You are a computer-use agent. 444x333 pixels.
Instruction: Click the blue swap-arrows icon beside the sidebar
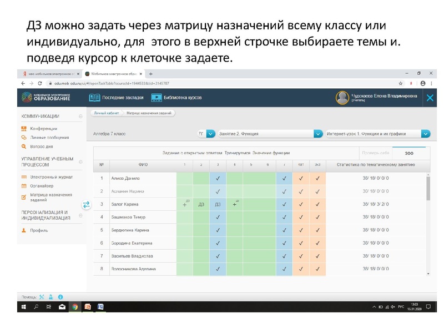pyautogui.click(x=86, y=205)
